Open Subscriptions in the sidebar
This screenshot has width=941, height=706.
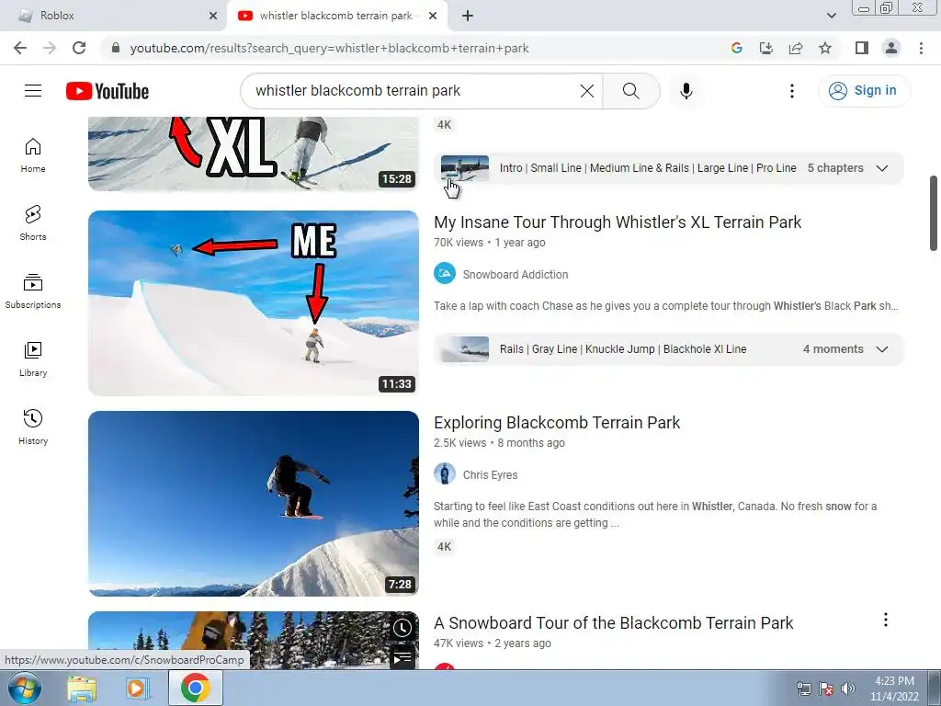tap(33, 291)
